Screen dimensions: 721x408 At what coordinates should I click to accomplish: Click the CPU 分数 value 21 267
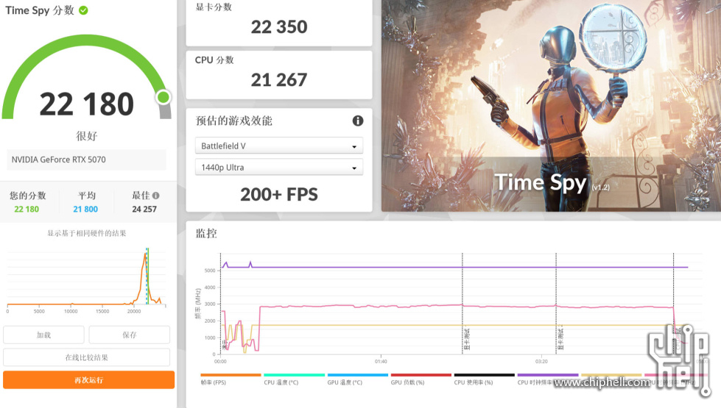[279, 80]
